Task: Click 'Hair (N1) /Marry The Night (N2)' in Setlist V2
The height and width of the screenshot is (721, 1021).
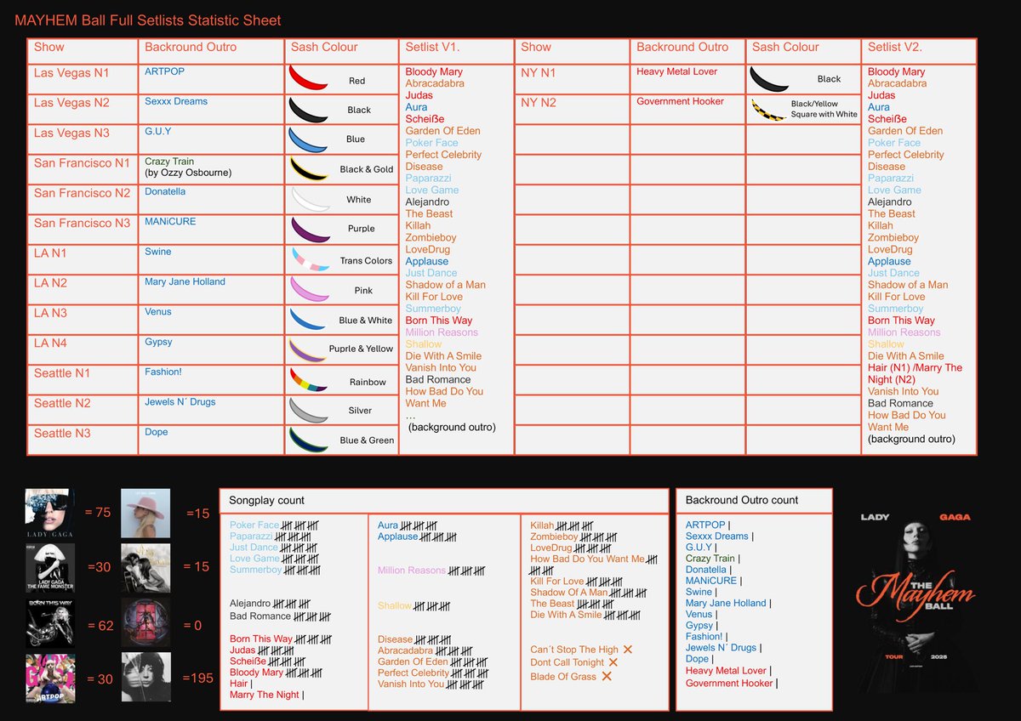Action: (x=915, y=373)
